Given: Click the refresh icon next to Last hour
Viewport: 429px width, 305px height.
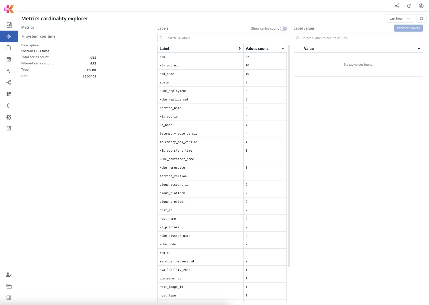Looking at the screenshot, I should 421,19.
